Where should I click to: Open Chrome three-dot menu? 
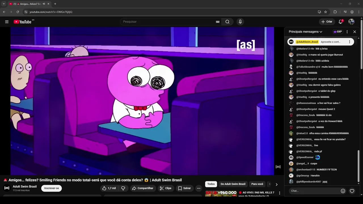(359, 12)
